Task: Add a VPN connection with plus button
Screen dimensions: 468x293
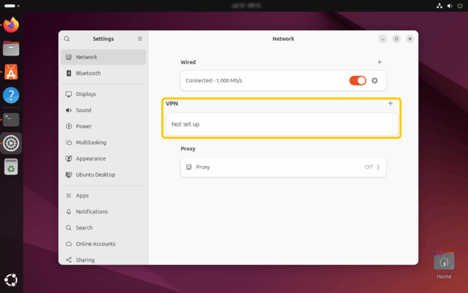Action: click(x=390, y=103)
